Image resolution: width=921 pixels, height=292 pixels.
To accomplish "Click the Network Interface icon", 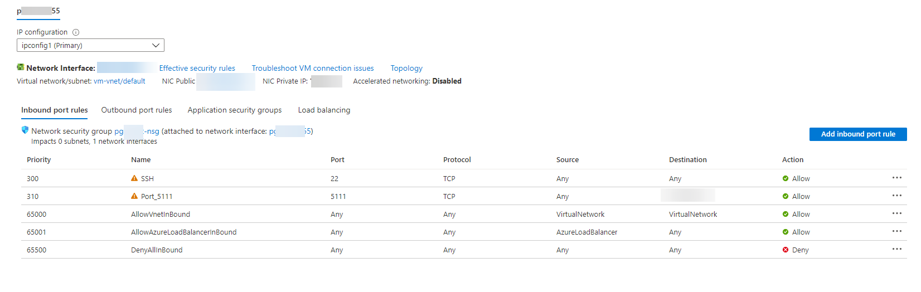I will tap(21, 67).
